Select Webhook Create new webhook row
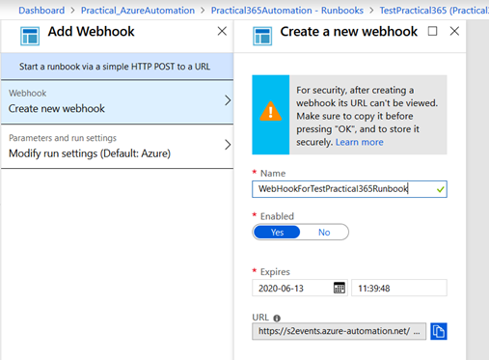 117,102
